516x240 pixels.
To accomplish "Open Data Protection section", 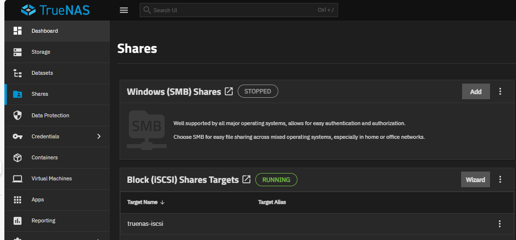I will coord(57,115).
